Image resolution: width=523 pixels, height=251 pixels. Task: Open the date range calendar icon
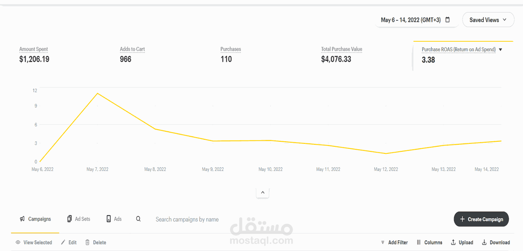(448, 20)
